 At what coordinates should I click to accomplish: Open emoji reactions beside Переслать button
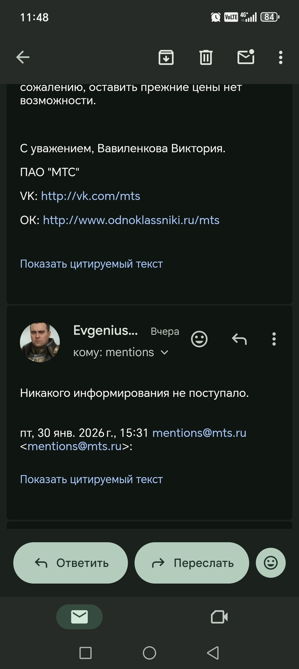[x=271, y=562]
